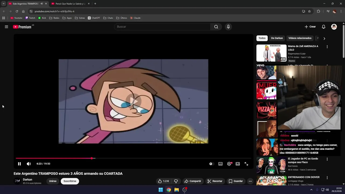The image size is (345, 194).
Task: Open the Redes bookmarks folder
Action: point(54,18)
